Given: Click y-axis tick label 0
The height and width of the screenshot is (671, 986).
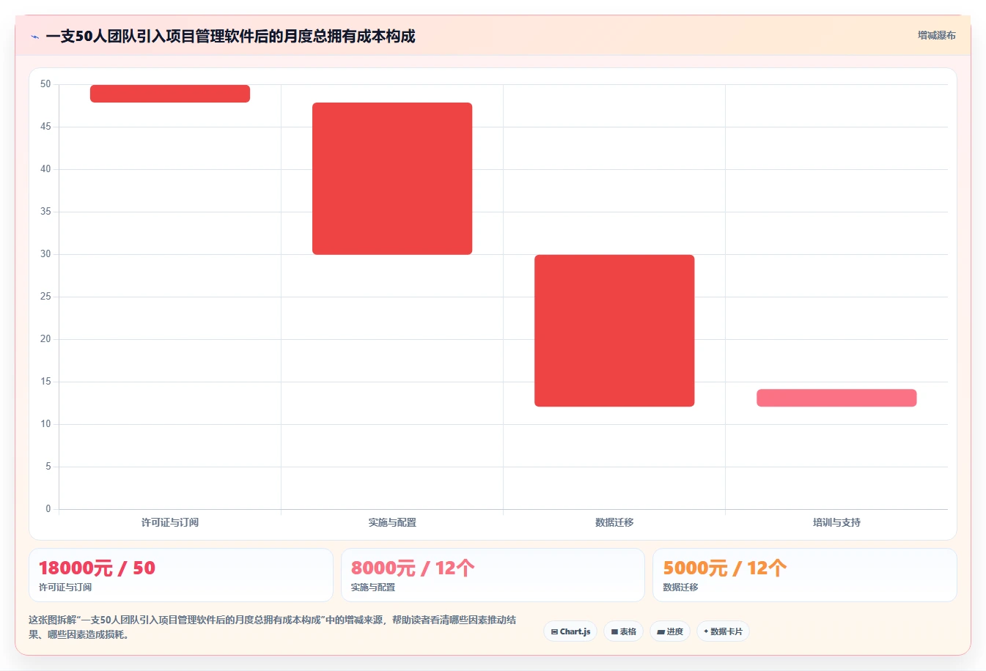Looking at the screenshot, I should pos(48,508).
